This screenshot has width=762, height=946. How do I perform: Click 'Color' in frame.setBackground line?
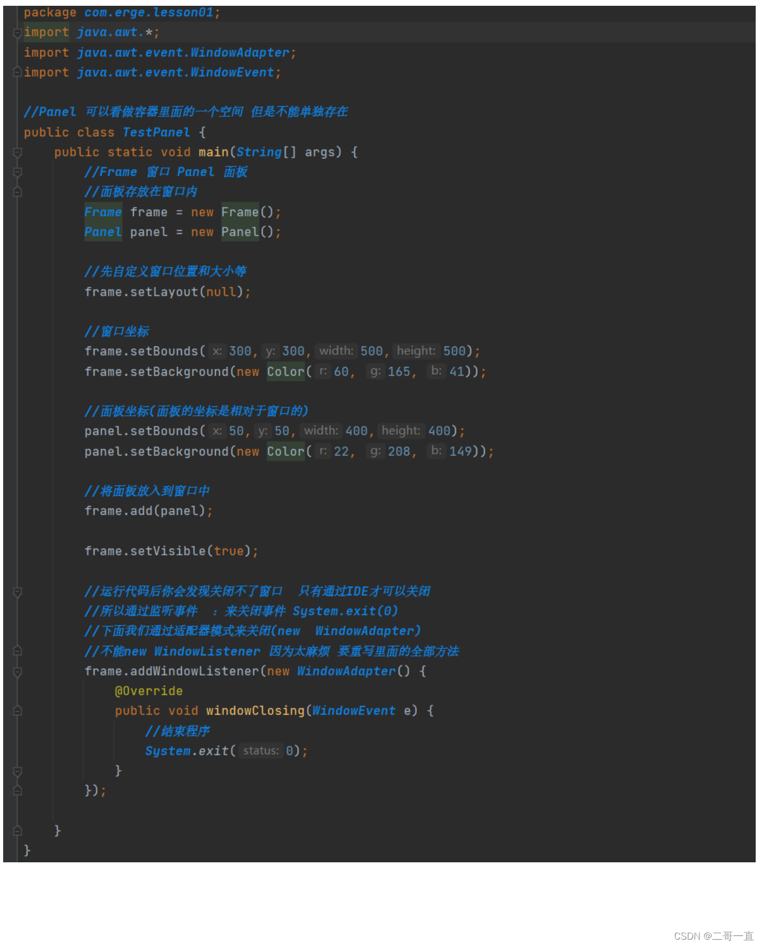click(x=286, y=372)
